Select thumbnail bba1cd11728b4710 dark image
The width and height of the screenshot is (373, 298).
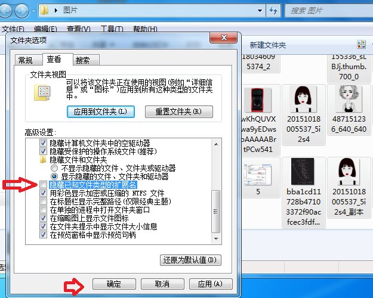pos(303,171)
